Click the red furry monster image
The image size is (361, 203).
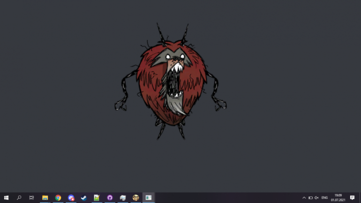(171, 81)
